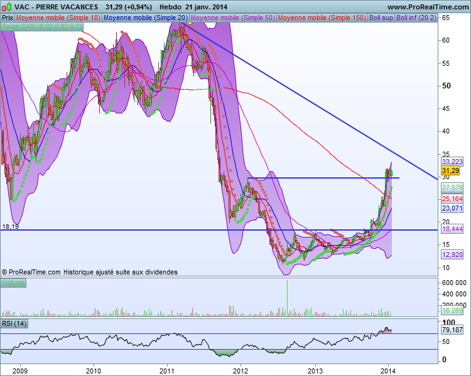Image resolution: width=471 pixels, height=376 pixels.
Task: Click the Volume panel label
Action: pyautogui.click(x=13, y=283)
